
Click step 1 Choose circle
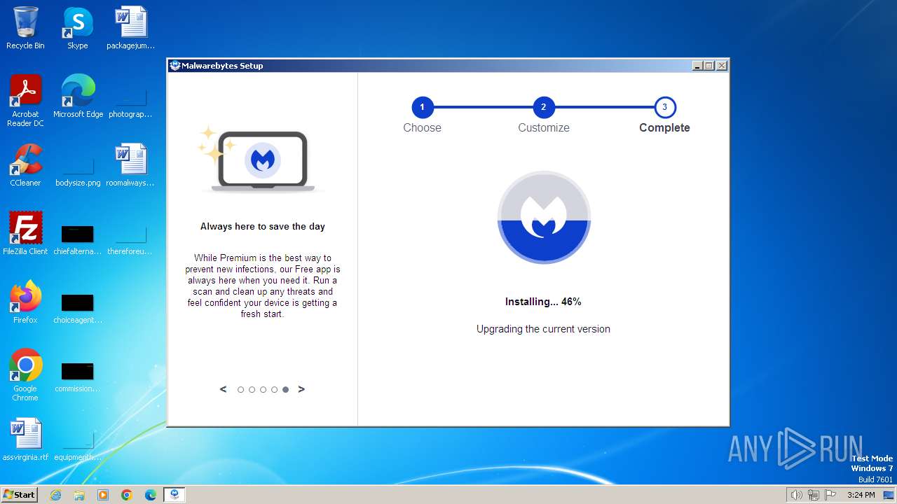(422, 107)
